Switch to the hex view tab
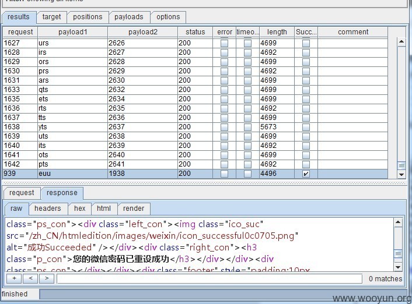412x304 pixels. point(79,209)
